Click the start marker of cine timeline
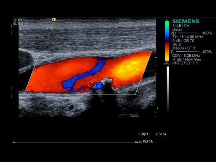The image size is (216, 162). (14, 142)
